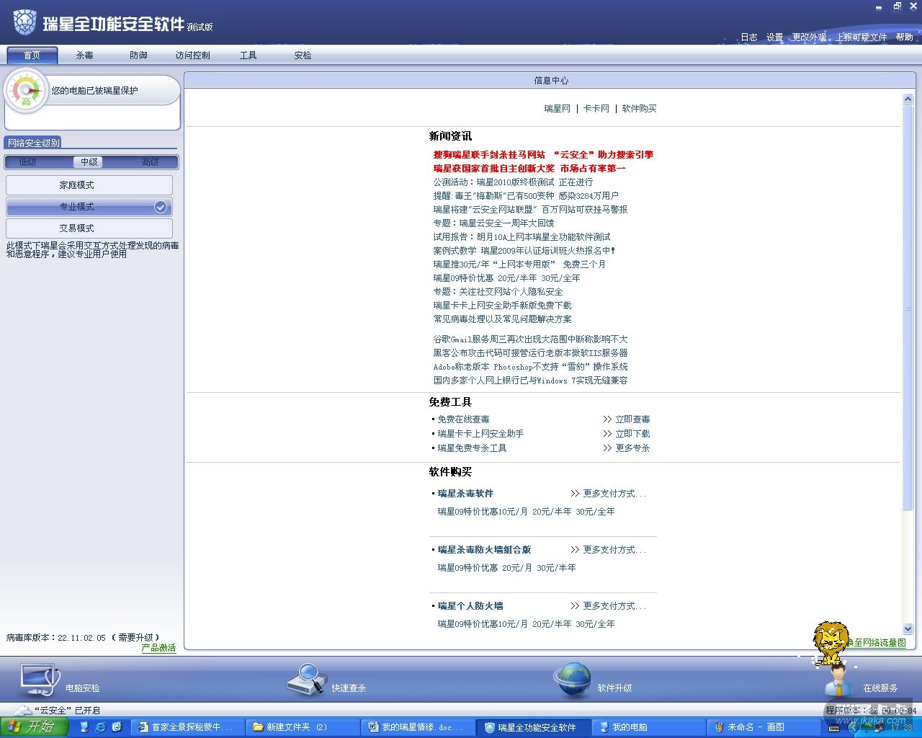Open news: Adobe称老版本 Photoshop不支持雪豹
Viewport: 922px width, 738px height.
coord(530,367)
